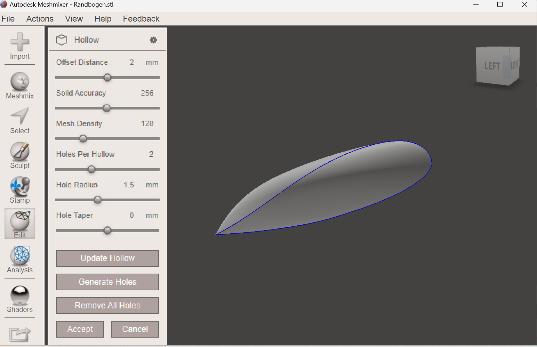Activate the Select tool
This screenshot has height=347, width=537.
pos(19,120)
